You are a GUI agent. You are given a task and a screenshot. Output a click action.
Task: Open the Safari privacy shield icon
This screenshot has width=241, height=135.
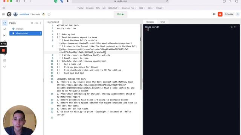(x=68, y=1)
